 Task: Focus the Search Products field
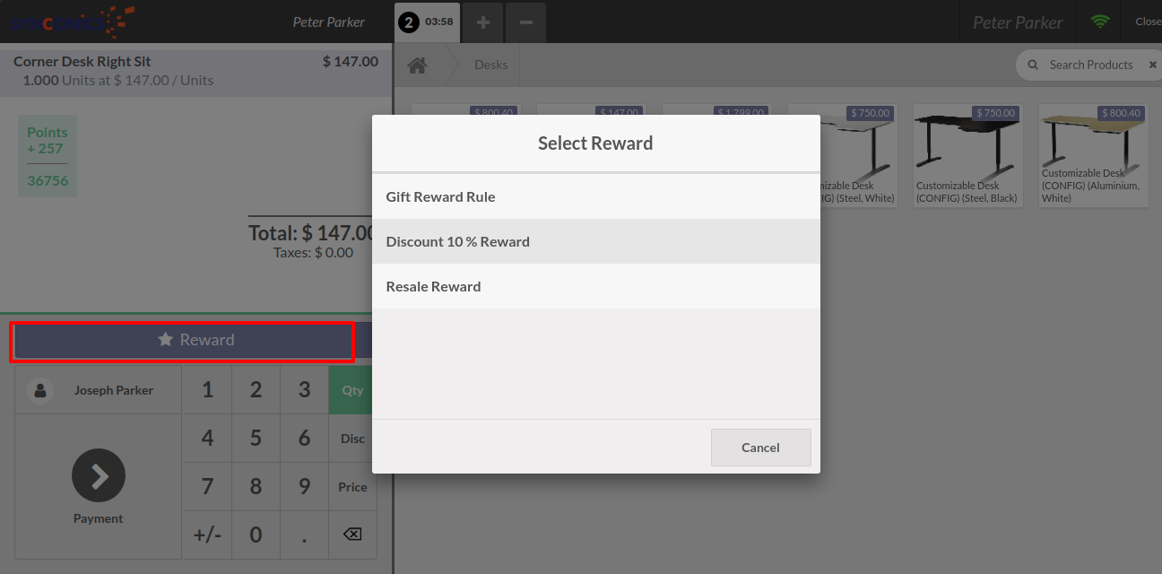(1091, 65)
